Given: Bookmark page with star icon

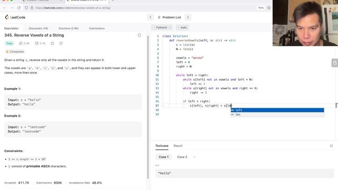Looking at the screenshot, I should click(269, 8).
